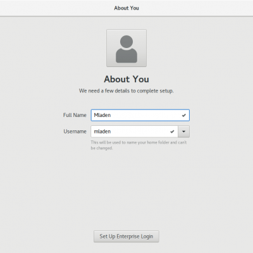253x253 pixels.
Task: Click the Full Name label
Action: pyautogui.click(x=75, y=115)
